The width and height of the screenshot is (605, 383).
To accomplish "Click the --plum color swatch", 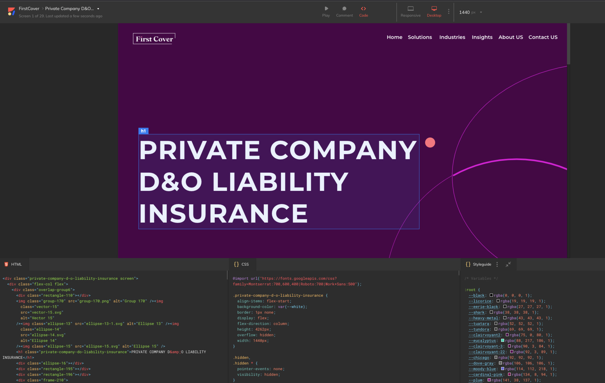I will tap(489, 380).
